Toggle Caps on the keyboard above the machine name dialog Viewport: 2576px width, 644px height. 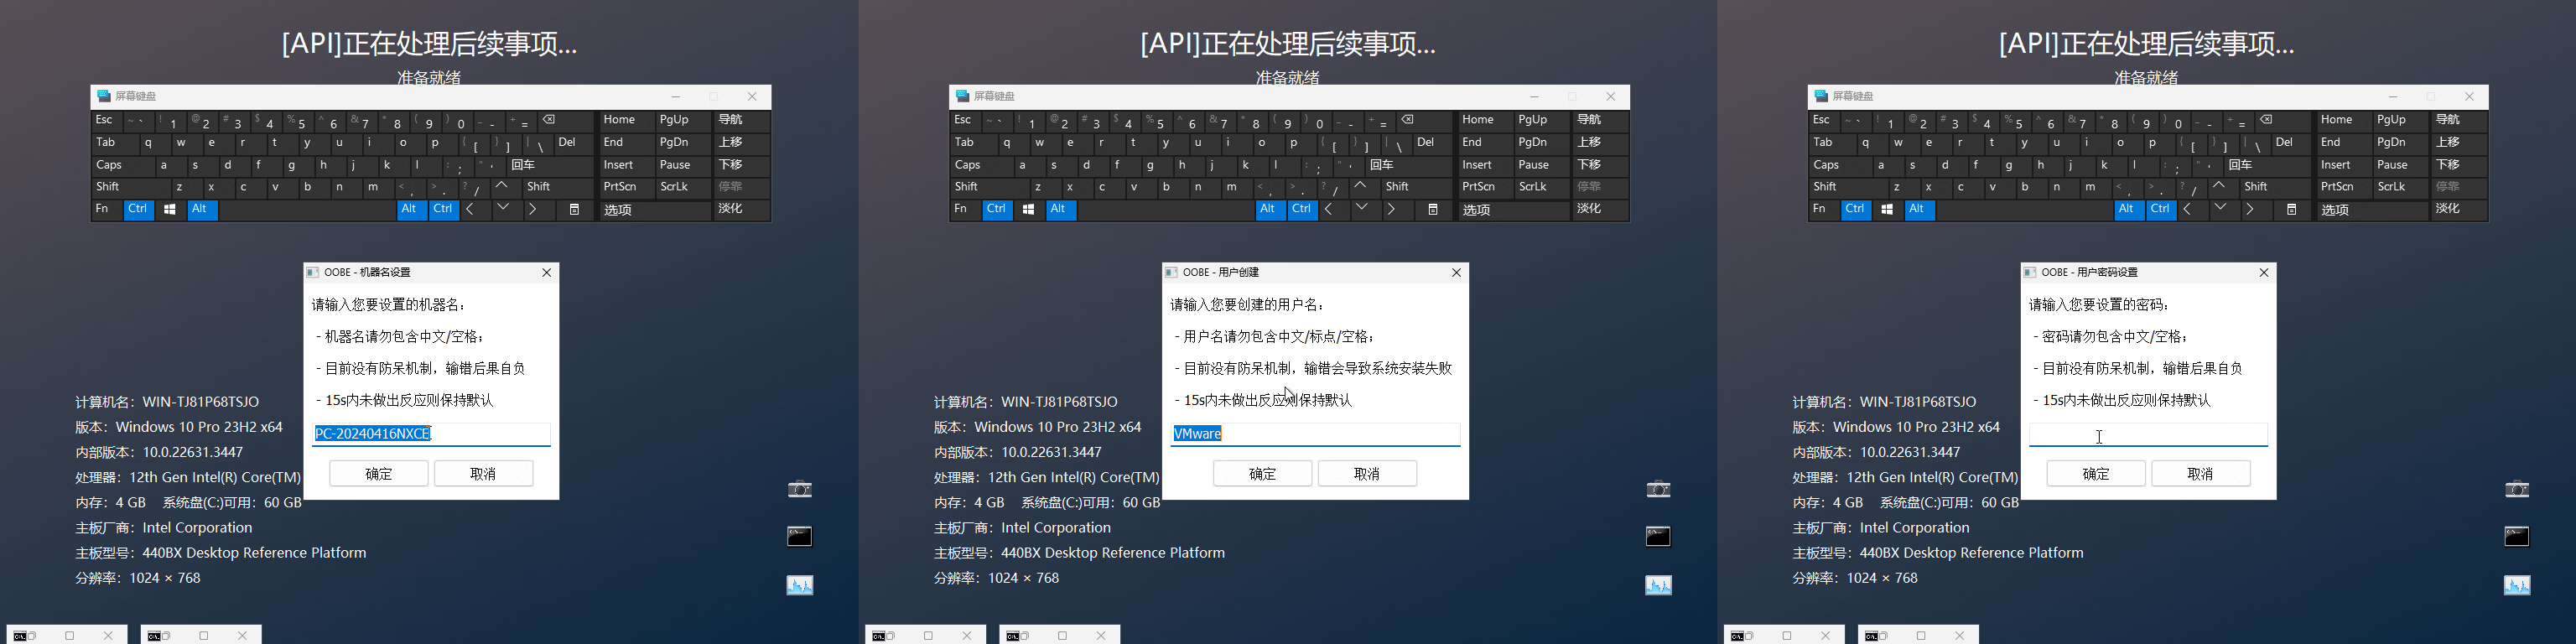(x=110, y=165)
